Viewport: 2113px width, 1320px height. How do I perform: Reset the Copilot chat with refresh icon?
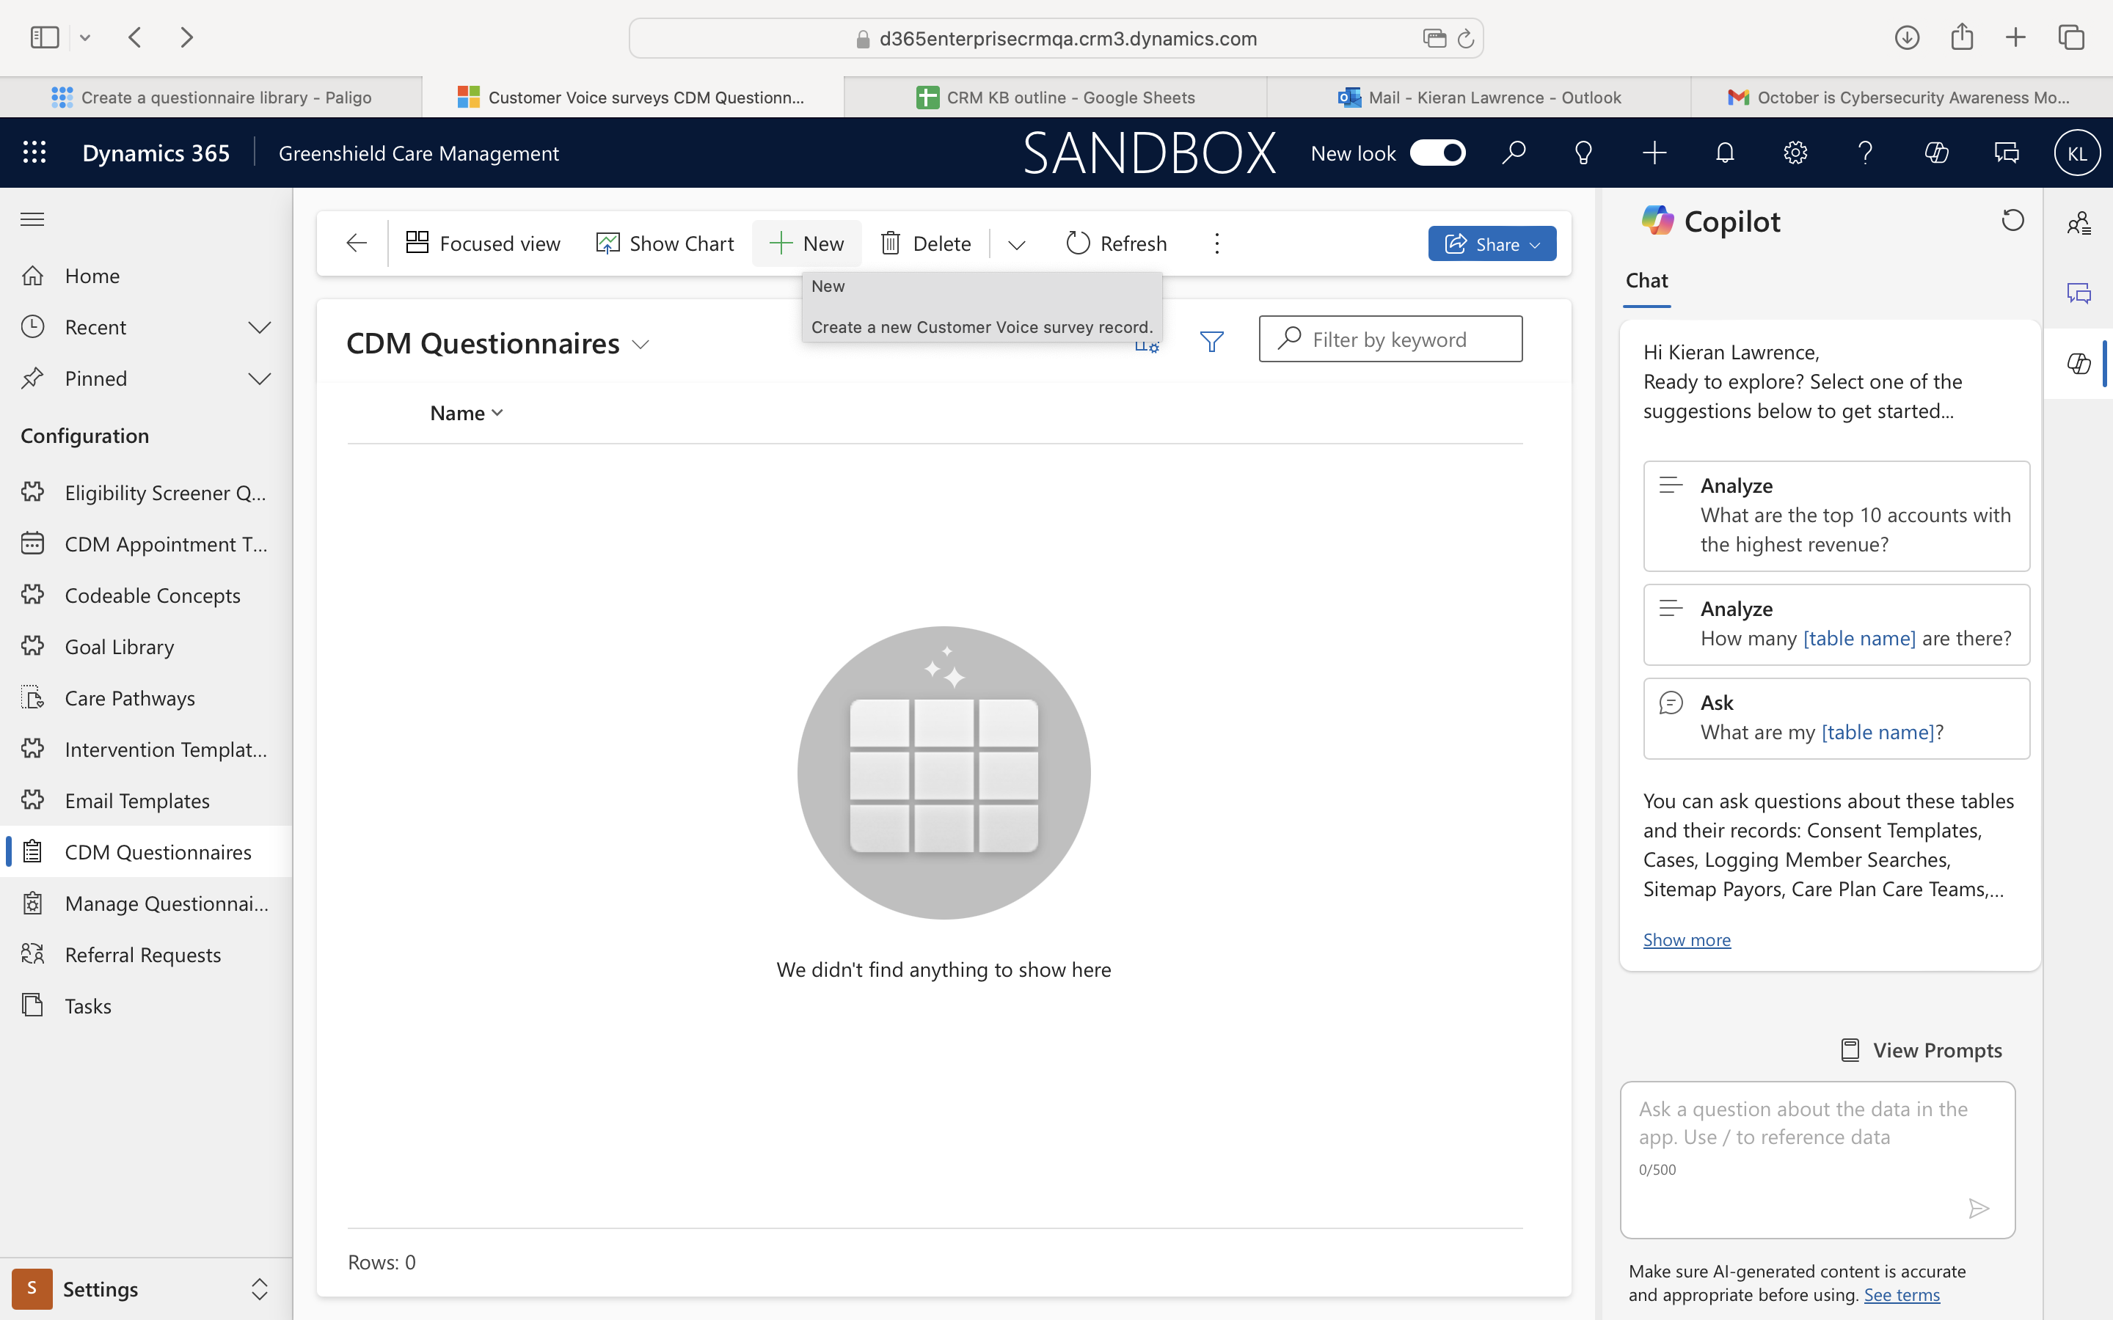[x=2012, y=220]
